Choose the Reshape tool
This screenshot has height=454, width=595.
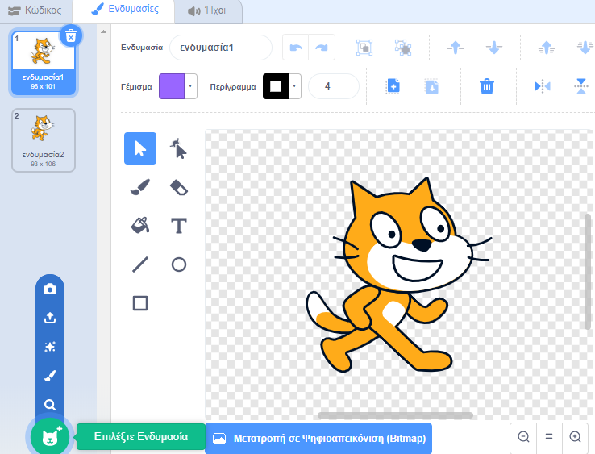coord(179,148)
